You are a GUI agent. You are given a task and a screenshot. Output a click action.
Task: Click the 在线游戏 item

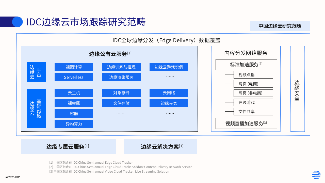click(x=253, y=102)
